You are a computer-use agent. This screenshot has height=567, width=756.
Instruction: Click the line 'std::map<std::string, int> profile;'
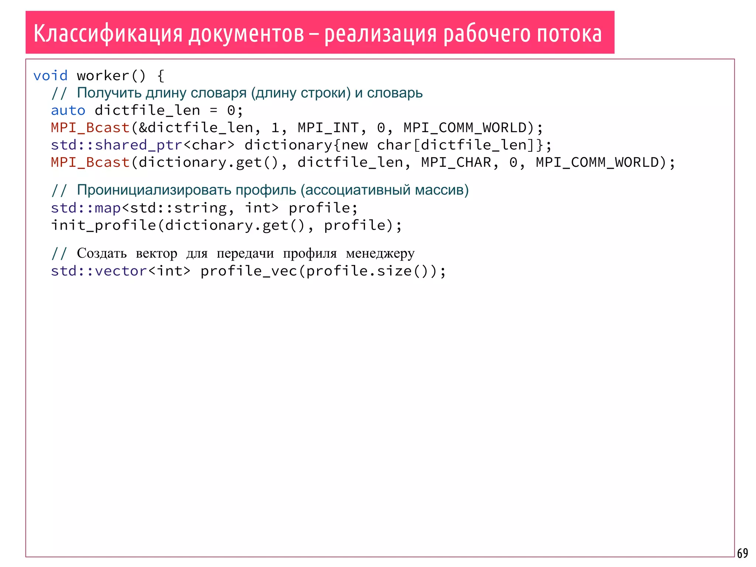pos(204,208)
